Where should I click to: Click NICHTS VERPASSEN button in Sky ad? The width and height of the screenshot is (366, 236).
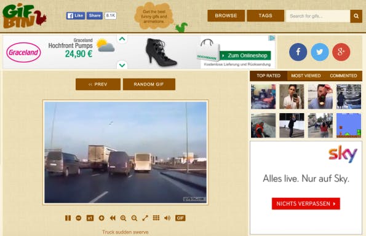tap(306, 203)
